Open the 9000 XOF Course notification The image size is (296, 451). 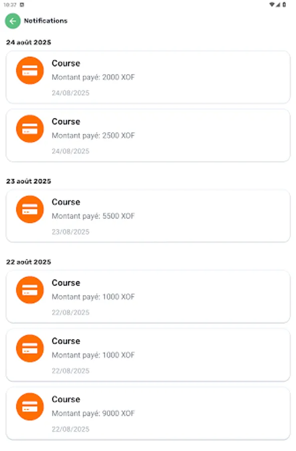[148, 413]
